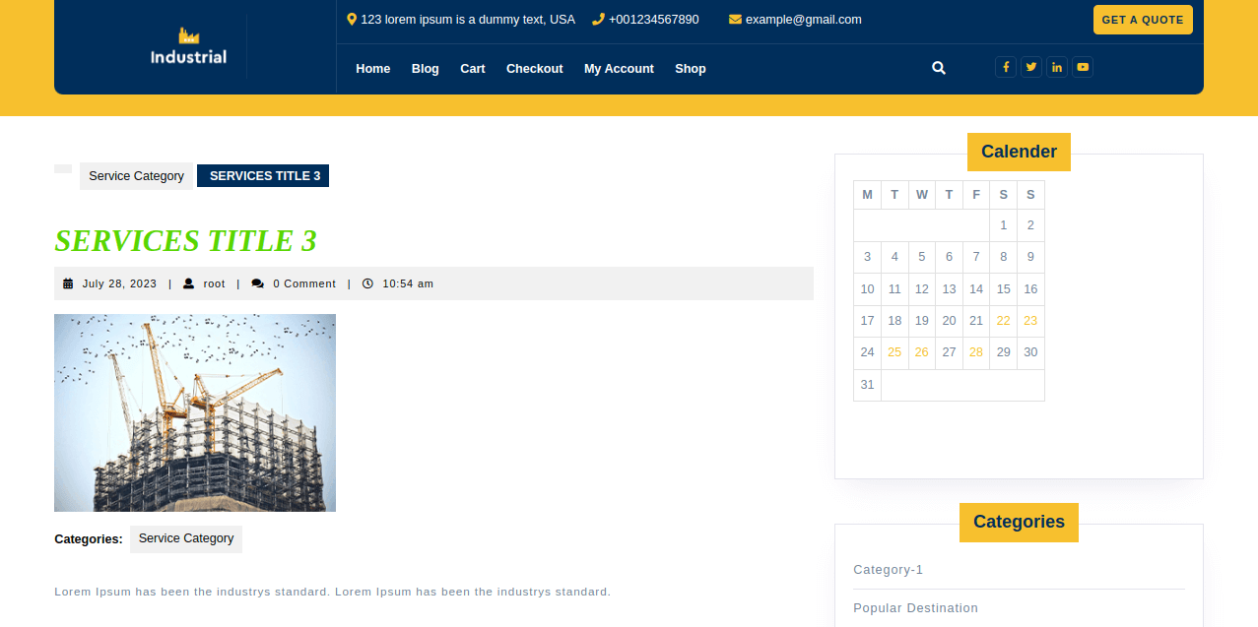
Task: Click the construction crane post image
Action: [x=195, y=412]
